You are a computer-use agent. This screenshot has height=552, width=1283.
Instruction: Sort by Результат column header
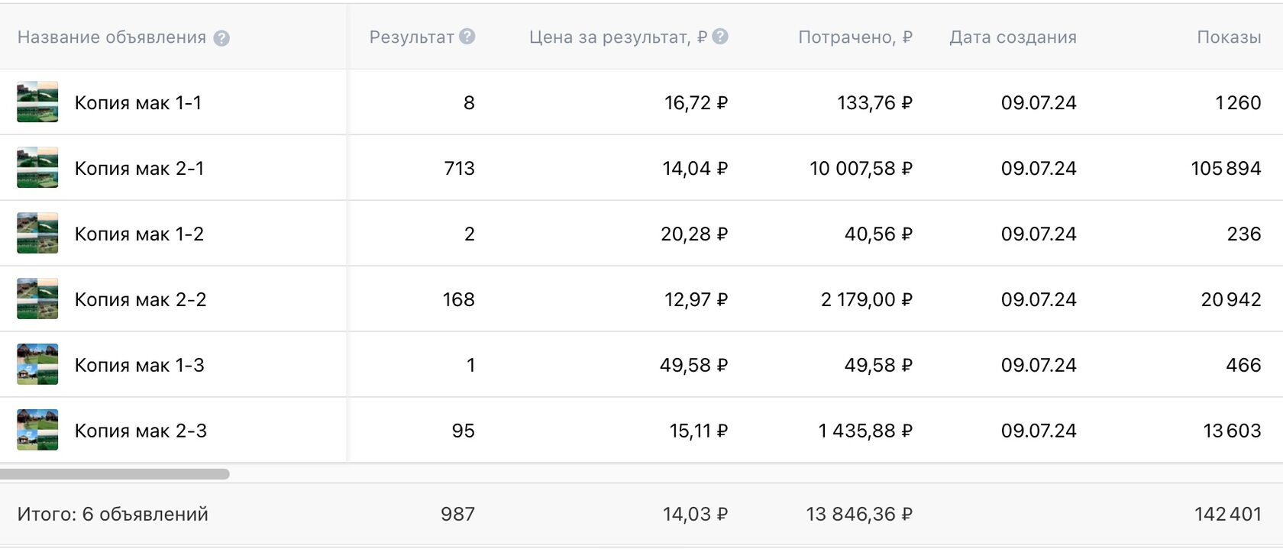click(x=412, y=37)
